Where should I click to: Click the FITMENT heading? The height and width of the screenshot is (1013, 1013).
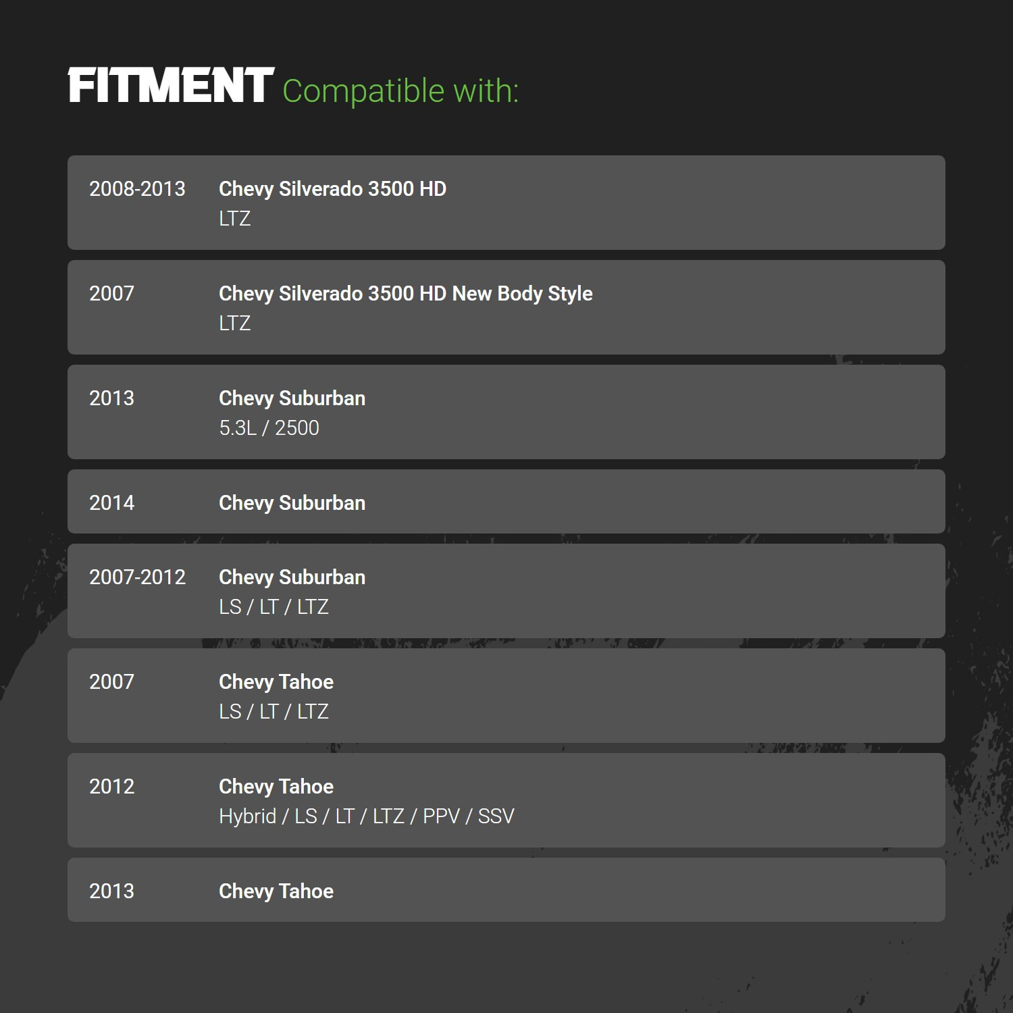[171, 86]
